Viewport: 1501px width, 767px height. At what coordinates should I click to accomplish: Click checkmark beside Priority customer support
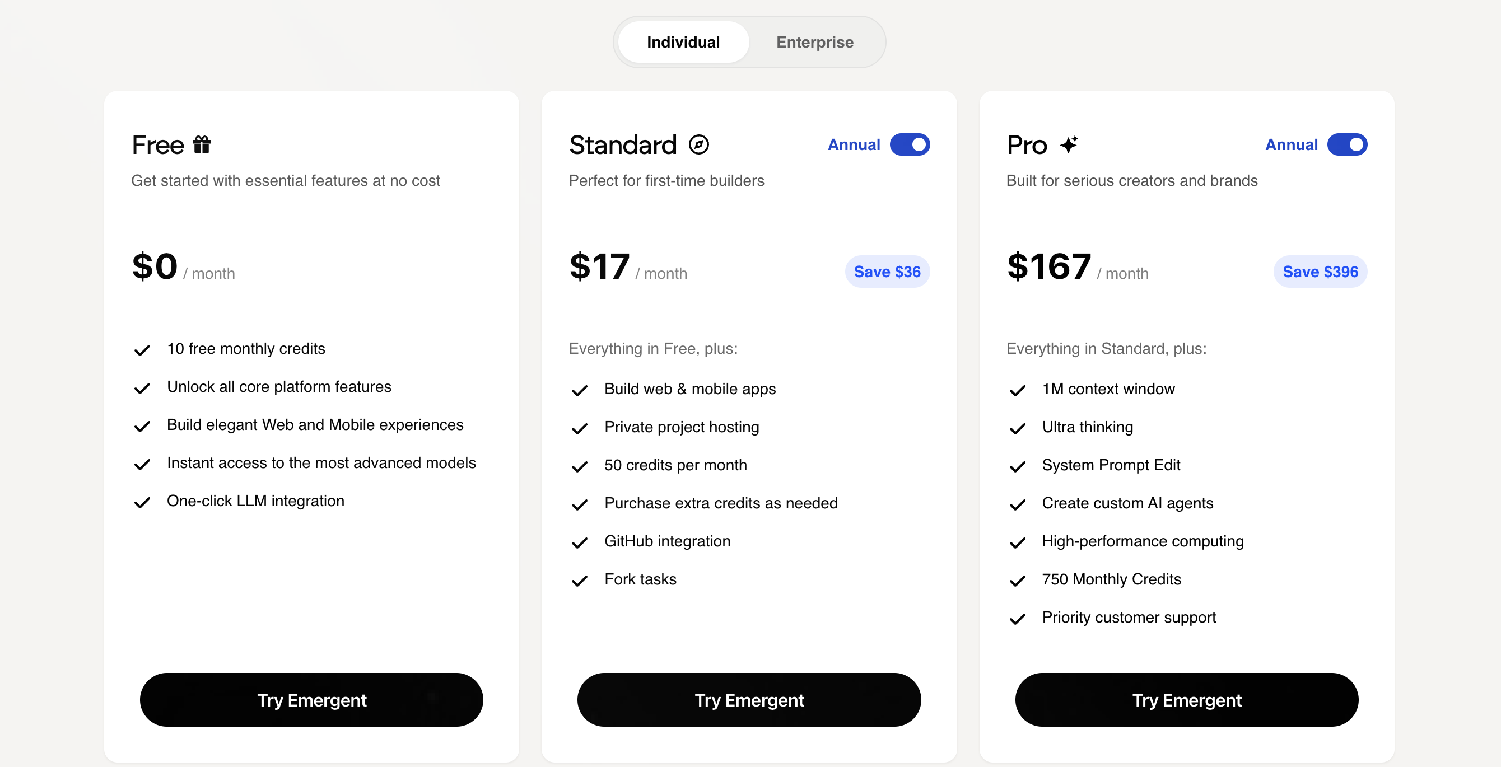point(1017,619)
